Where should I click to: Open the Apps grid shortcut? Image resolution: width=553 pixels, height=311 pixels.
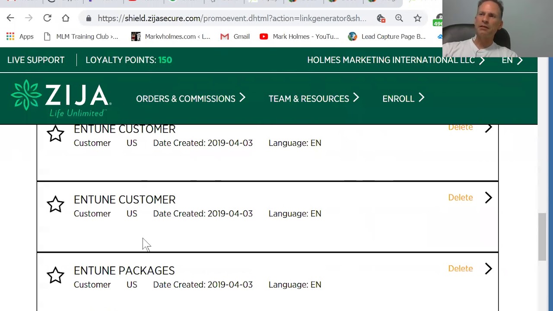20,37
